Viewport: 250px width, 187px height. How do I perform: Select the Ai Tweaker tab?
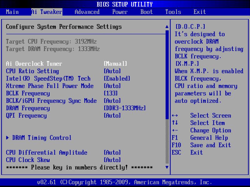click(x=47, y=12)
